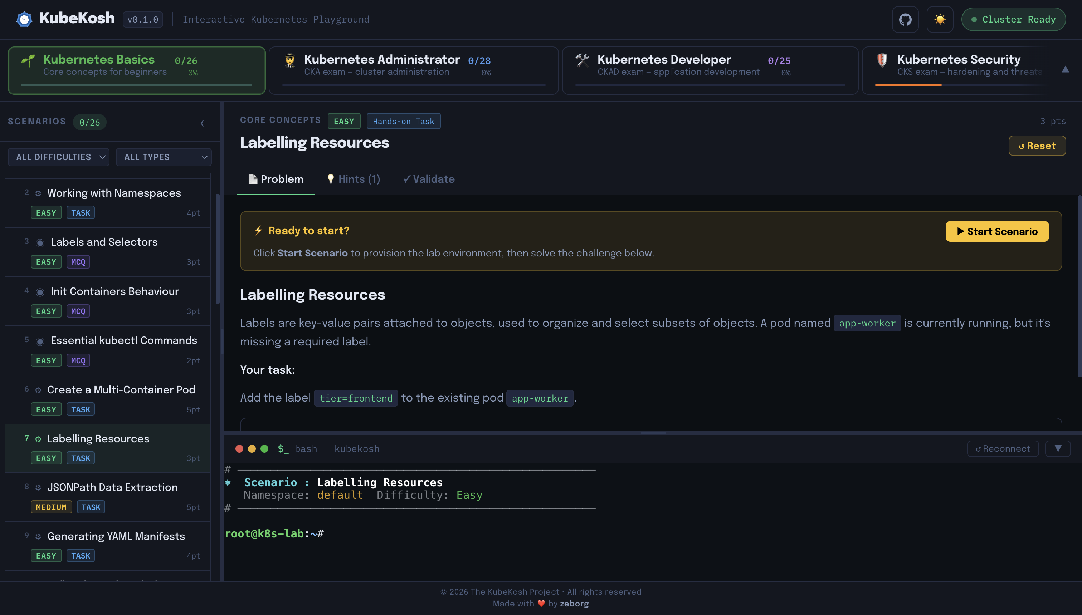Viewport: 1082px width, 615px height.
Task: Click the gear icon beside Labelling Resources
Action: click(38, 439)
